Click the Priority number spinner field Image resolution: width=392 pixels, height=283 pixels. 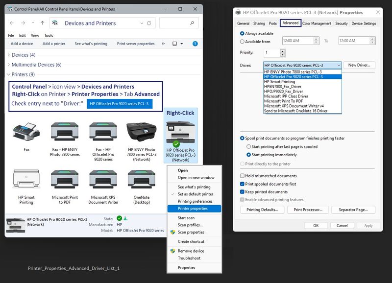[271, 52]
